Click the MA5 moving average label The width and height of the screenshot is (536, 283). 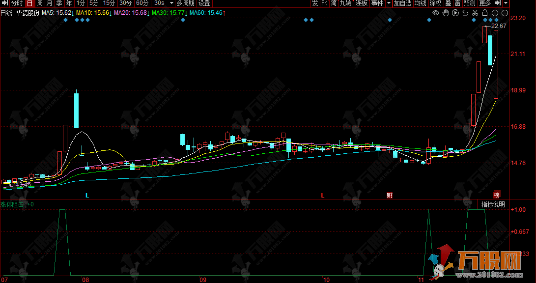(x=57, y=13)
